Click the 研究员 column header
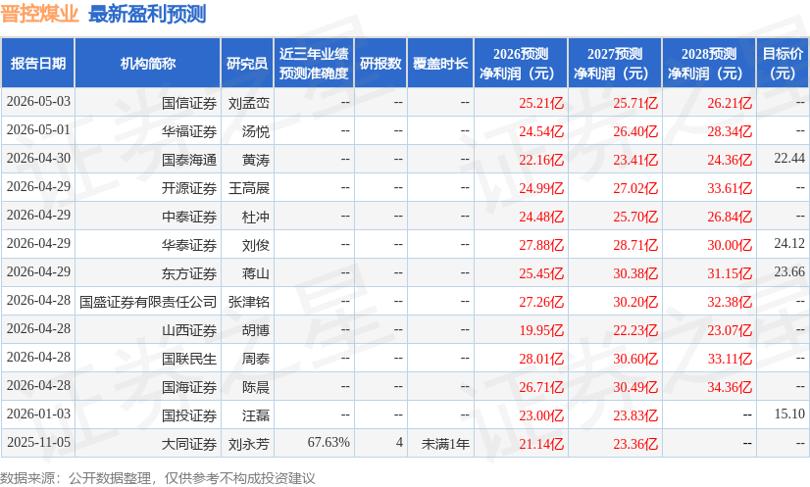Image resolution: width=810 pixels, height=487 pixels. [247, 63]
